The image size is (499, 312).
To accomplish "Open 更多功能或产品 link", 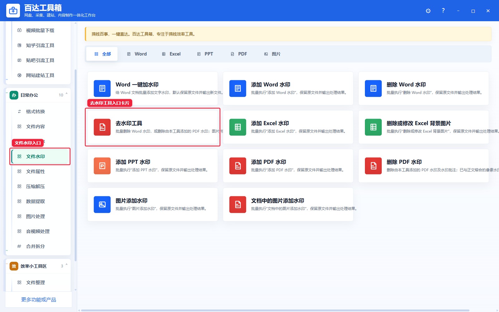I will pyautogui.click(x=38, y=300).
